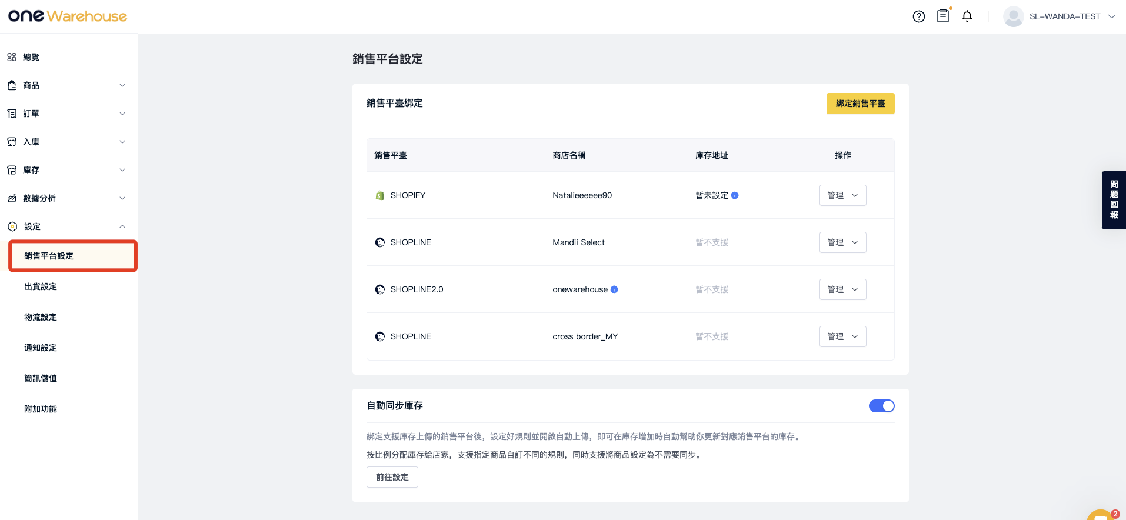This screenshot has width=1126, height=520.
Task: Expand the 庫存 menu chevron
Action: click(122, 170)
